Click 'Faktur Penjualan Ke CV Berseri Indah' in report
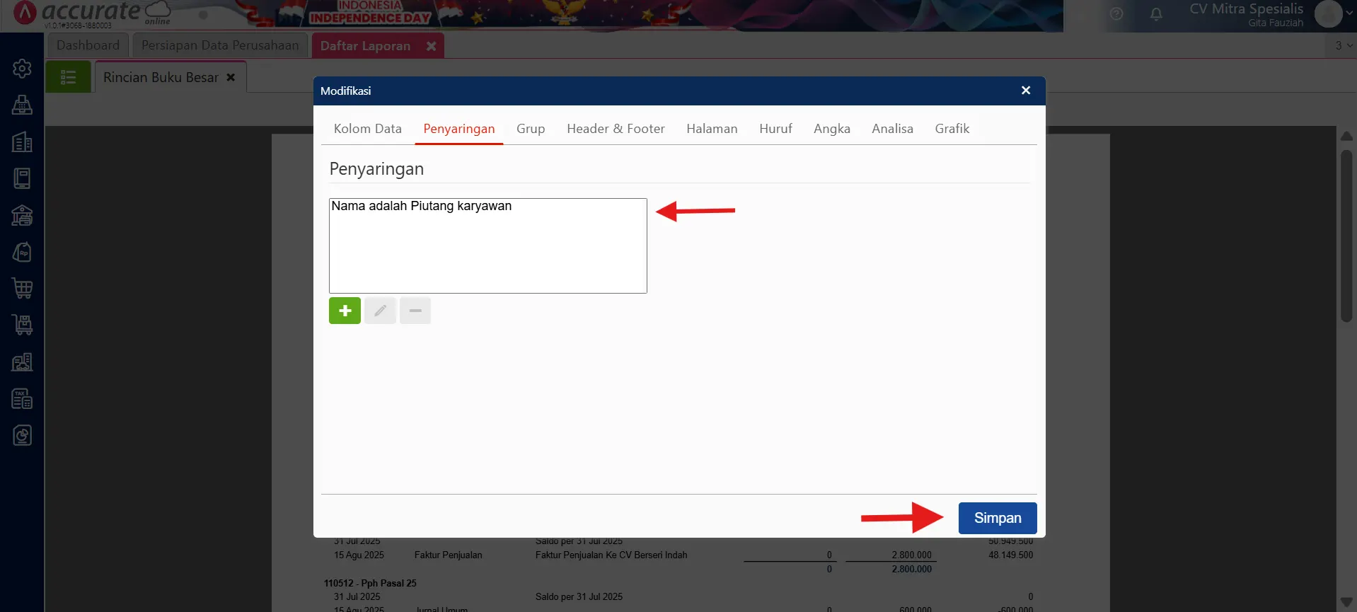This screenshot has height=612, width=1357. tap(611, 555)
